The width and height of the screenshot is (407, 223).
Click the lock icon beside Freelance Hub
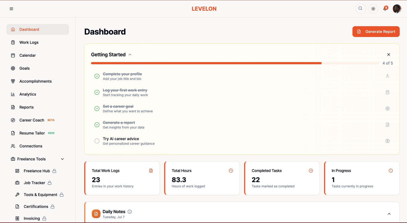(54, 171)
